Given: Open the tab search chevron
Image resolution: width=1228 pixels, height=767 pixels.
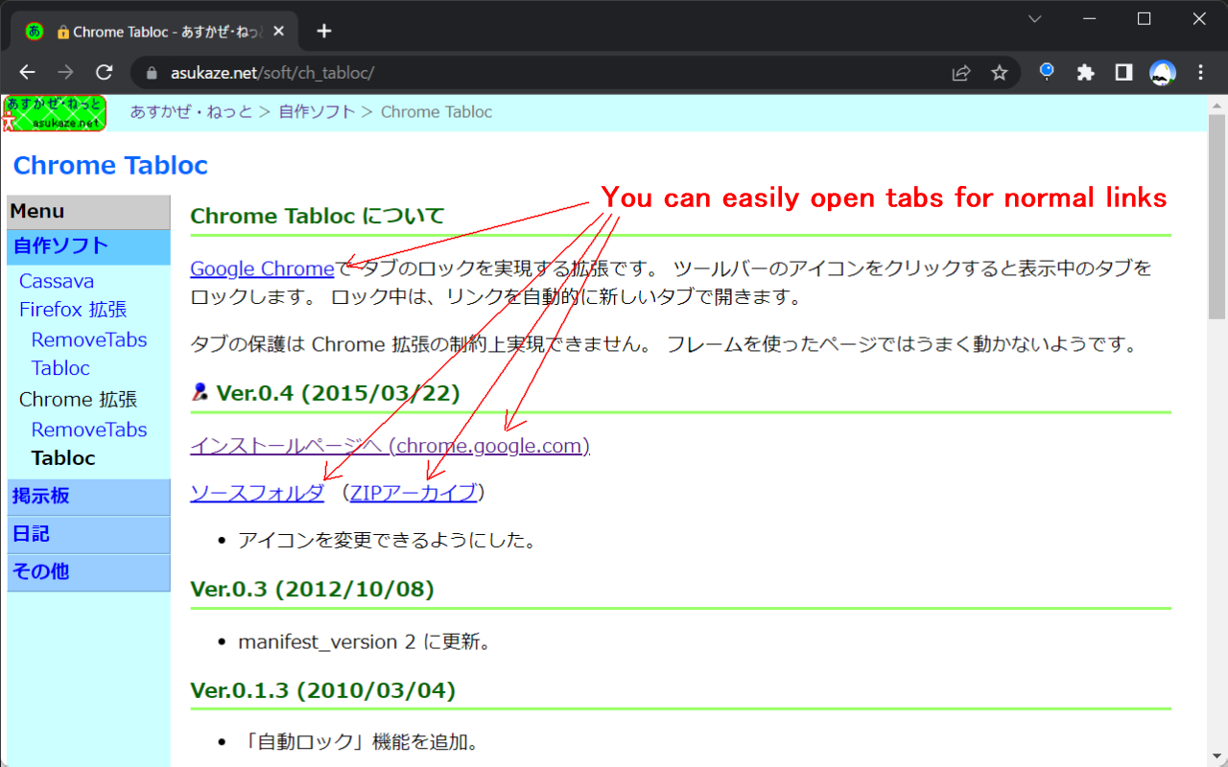Looking at the screenshot, I should click(1033, 18).
